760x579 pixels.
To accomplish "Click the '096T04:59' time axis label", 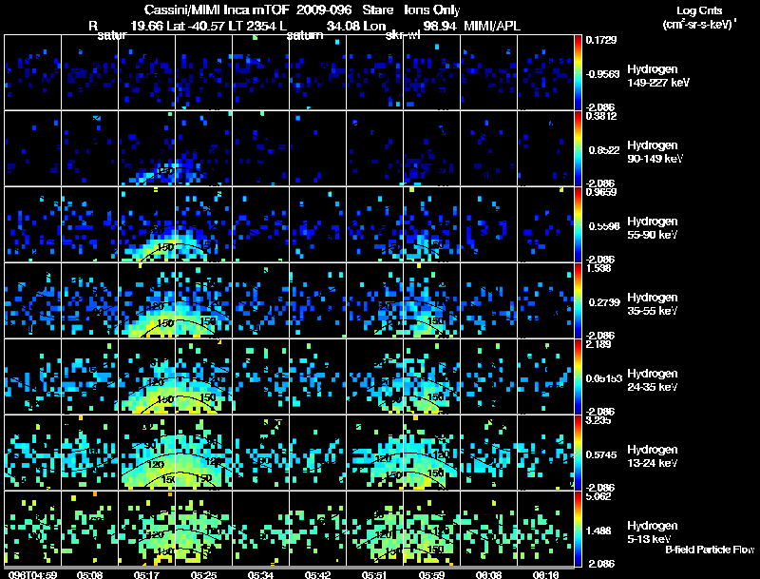I will point(33,575).
